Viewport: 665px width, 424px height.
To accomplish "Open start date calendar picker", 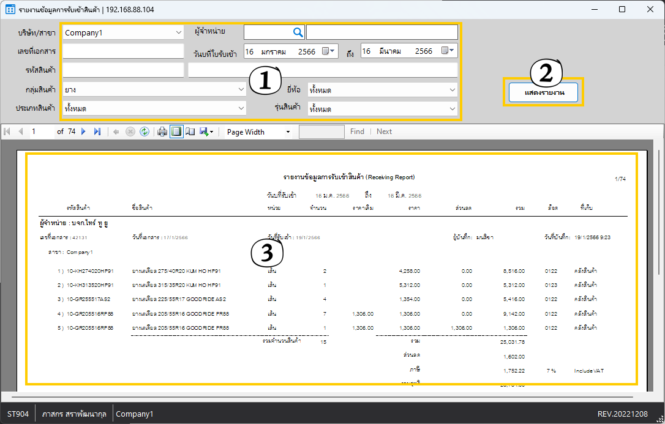I will point(329,51).
